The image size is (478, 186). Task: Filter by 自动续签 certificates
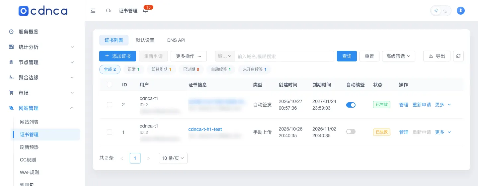(x=221, y=69)
